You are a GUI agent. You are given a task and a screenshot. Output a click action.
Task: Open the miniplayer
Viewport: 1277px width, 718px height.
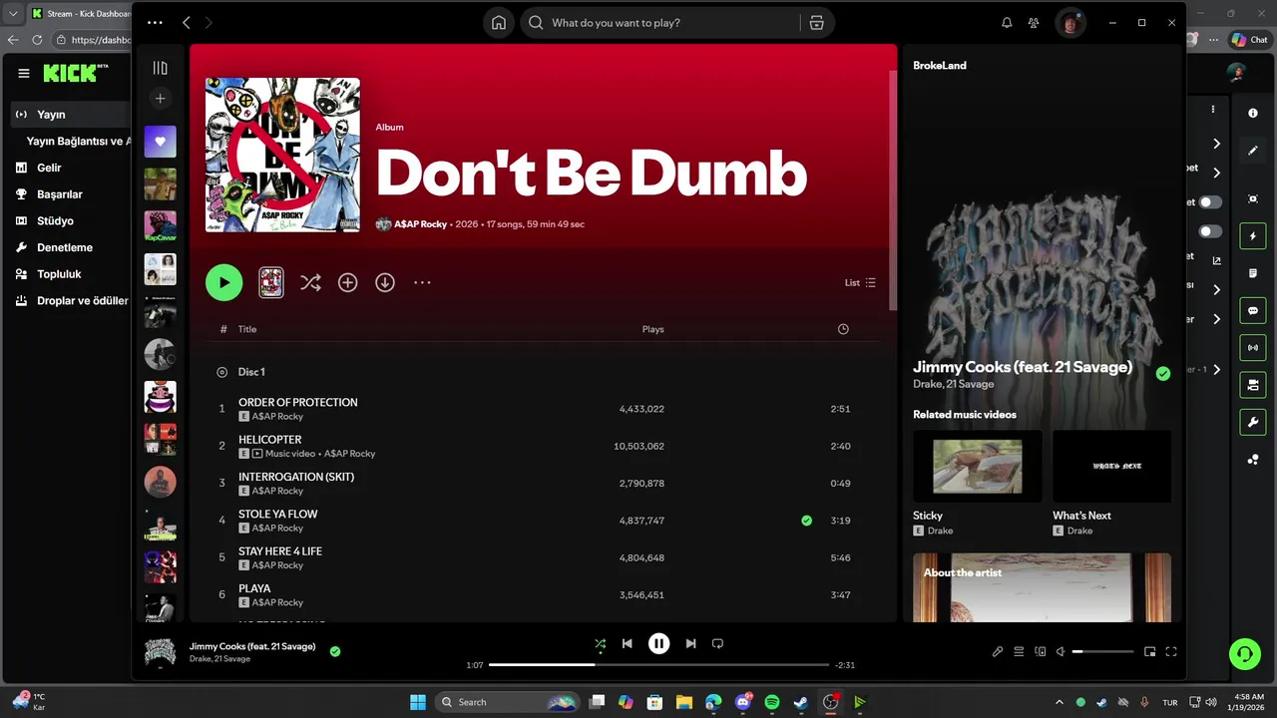point(1149,651)
